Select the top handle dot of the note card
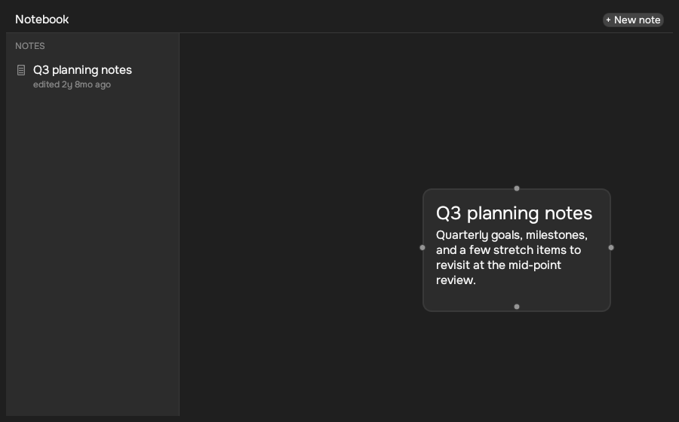The width and height of the screenshot is (679, 422). (517, 188)
